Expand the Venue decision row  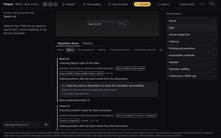(x=192, y=21)
